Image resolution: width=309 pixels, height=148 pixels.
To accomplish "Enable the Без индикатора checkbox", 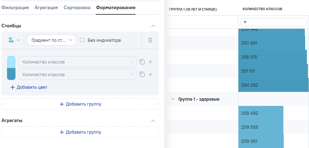I will tap(82, 40).
